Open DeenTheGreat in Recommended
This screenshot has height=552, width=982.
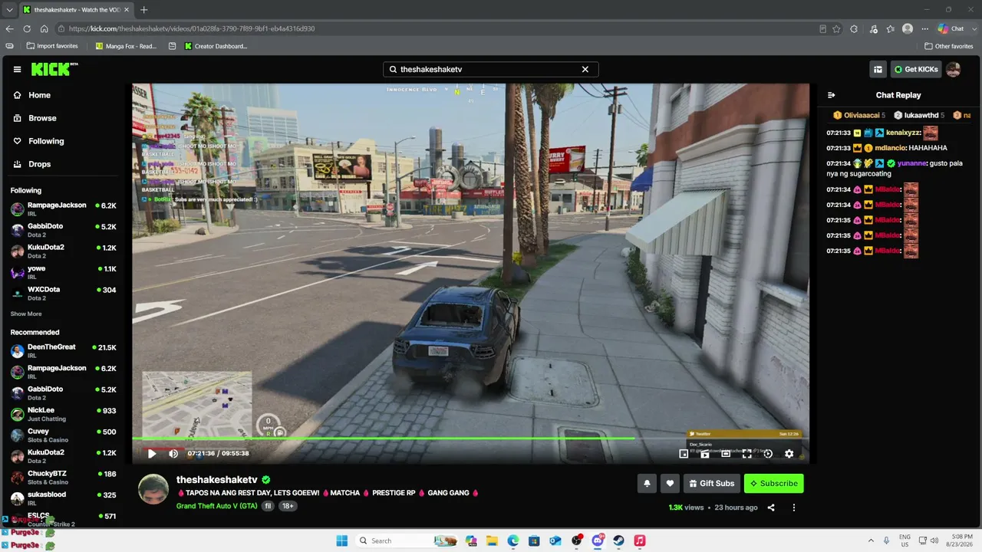63,351
